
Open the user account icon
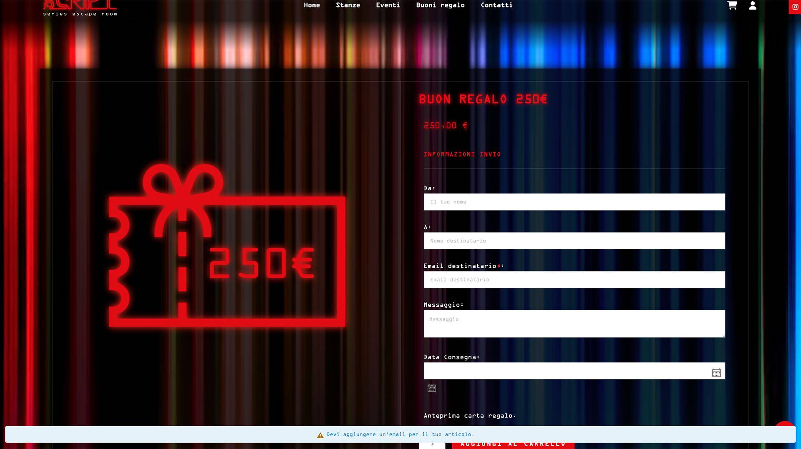(x=753, y=5)
